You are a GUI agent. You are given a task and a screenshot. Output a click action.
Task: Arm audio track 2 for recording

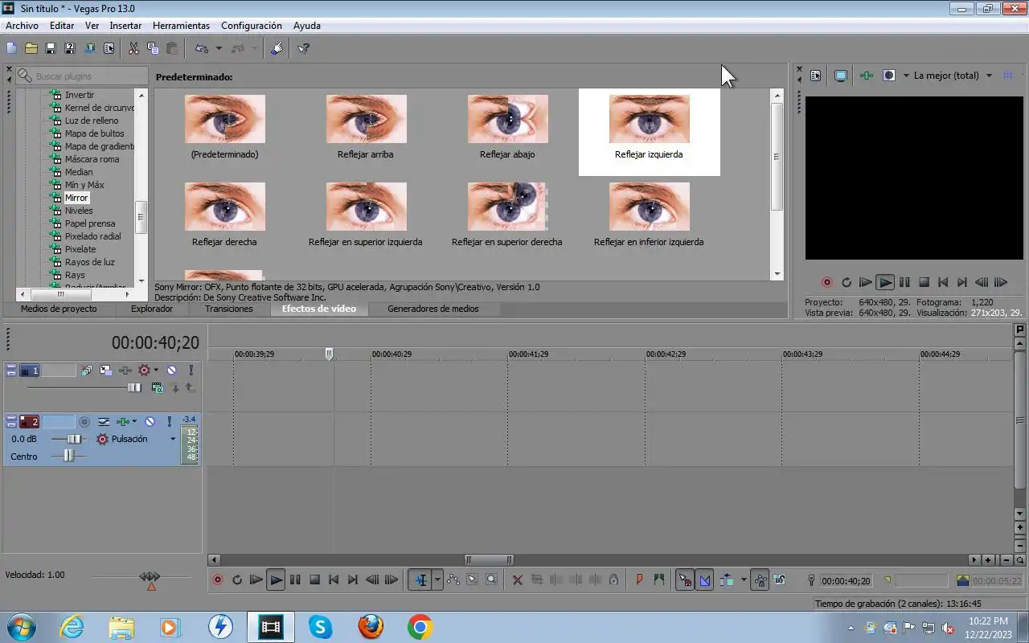click(x=84, y=421)
